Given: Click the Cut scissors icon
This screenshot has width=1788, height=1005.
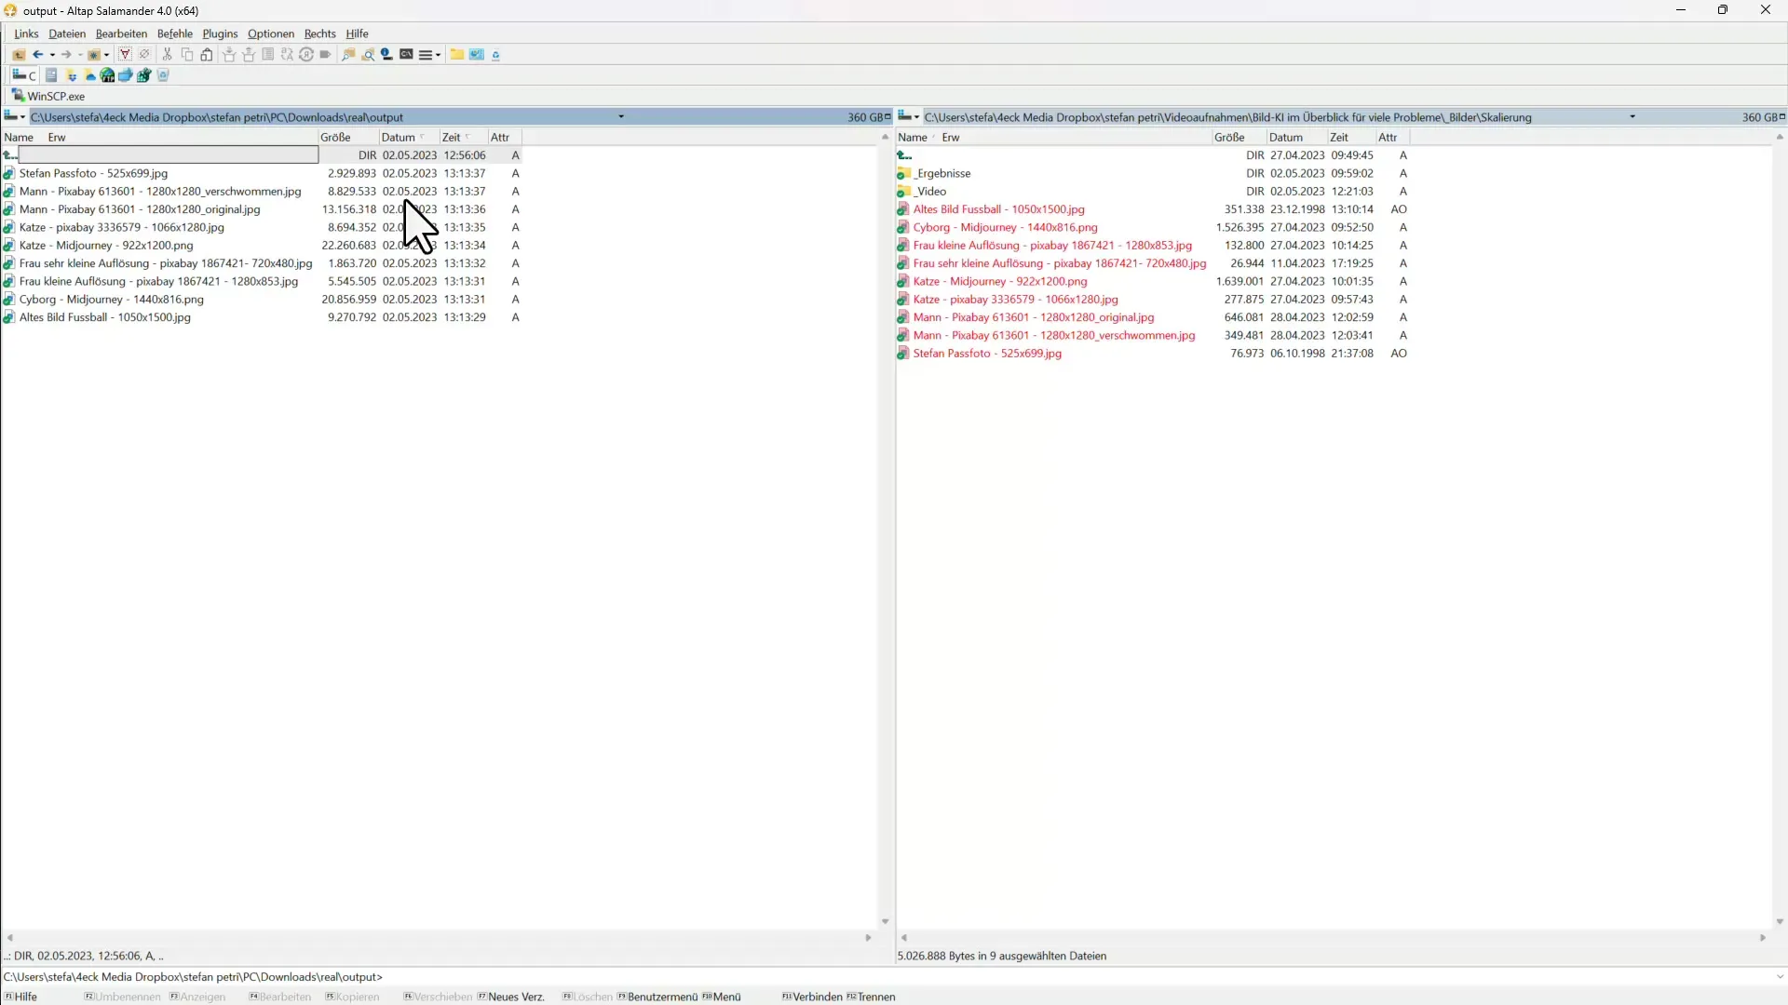Looking at the screenshot, I should pyautogui.click(x=168, y=55).
